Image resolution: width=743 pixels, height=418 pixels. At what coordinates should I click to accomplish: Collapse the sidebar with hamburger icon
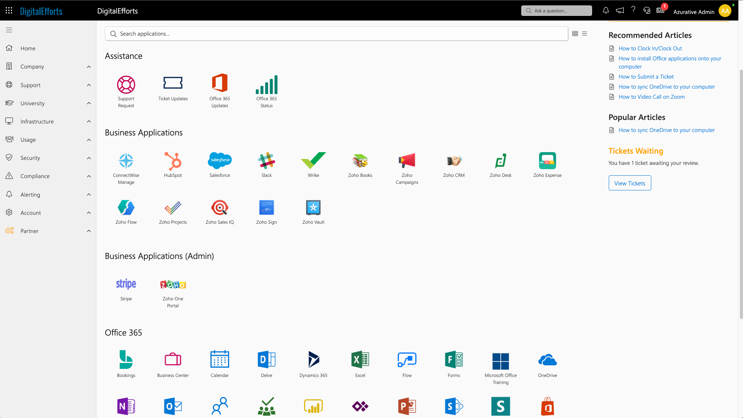[x=9, y=30]
